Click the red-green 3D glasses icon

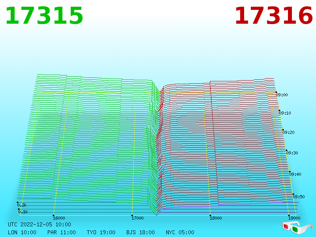coord(297,228)
